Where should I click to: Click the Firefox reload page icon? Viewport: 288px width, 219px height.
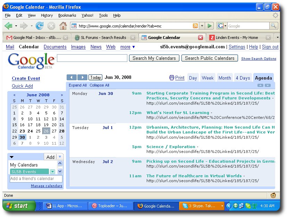point(40,26)
